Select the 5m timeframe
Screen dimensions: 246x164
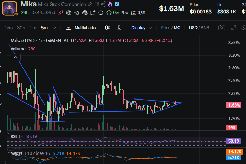point(44,28)
